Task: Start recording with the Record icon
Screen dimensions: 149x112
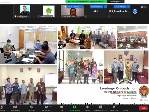Action: pos(87,107)
